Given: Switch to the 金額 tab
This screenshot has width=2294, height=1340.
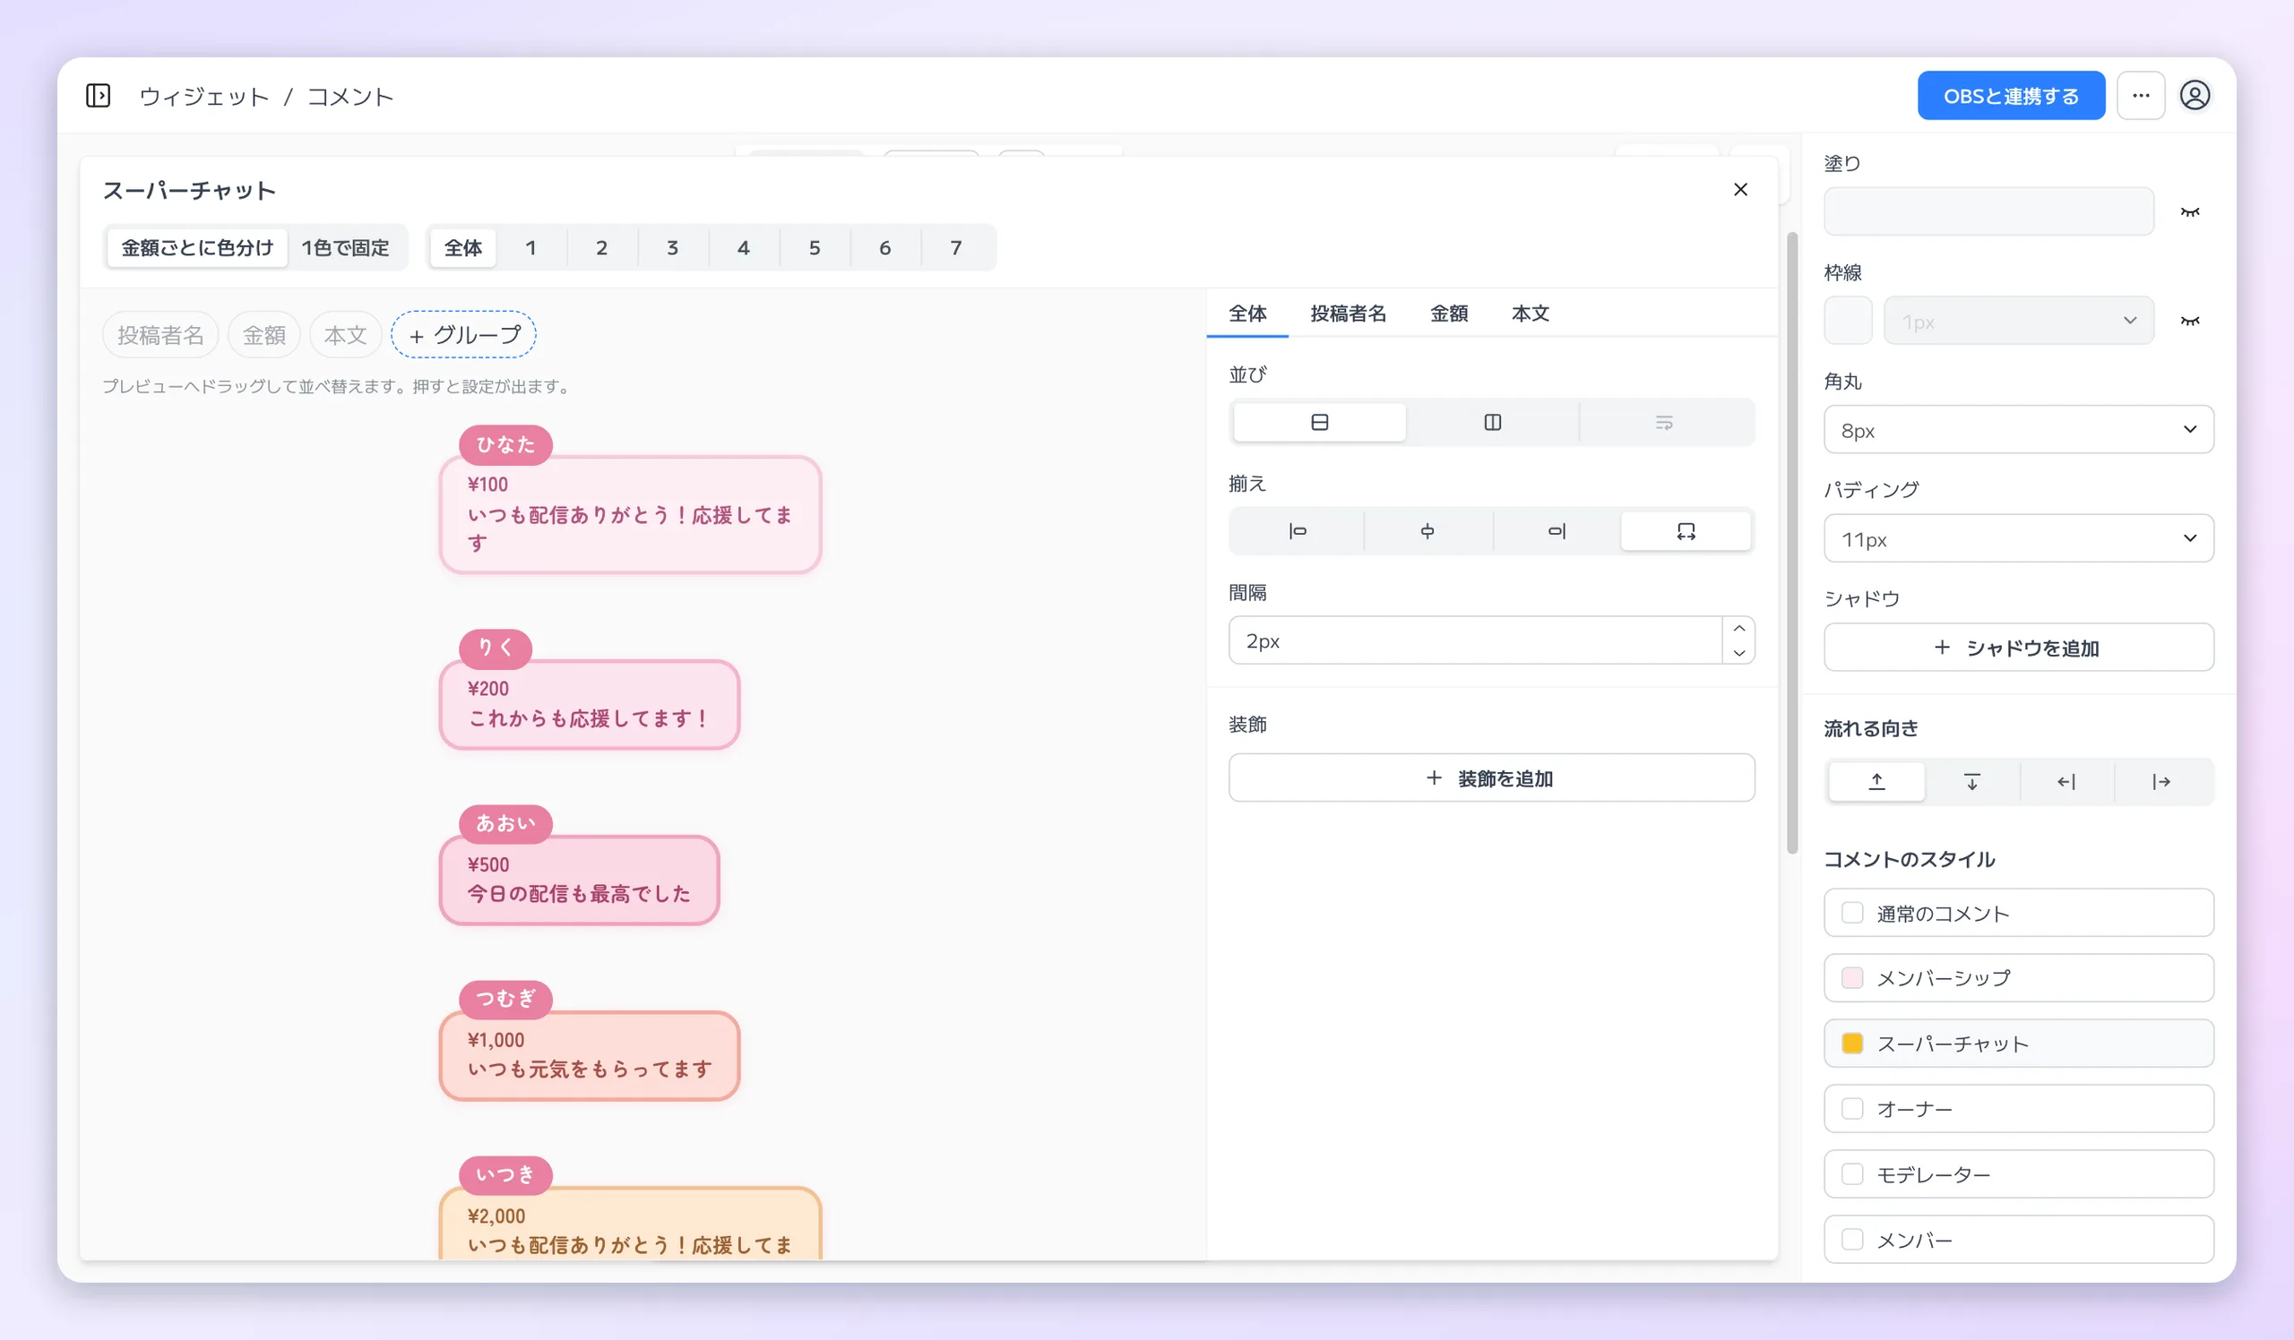Looking at the screenshot, I should point(1448,313).
